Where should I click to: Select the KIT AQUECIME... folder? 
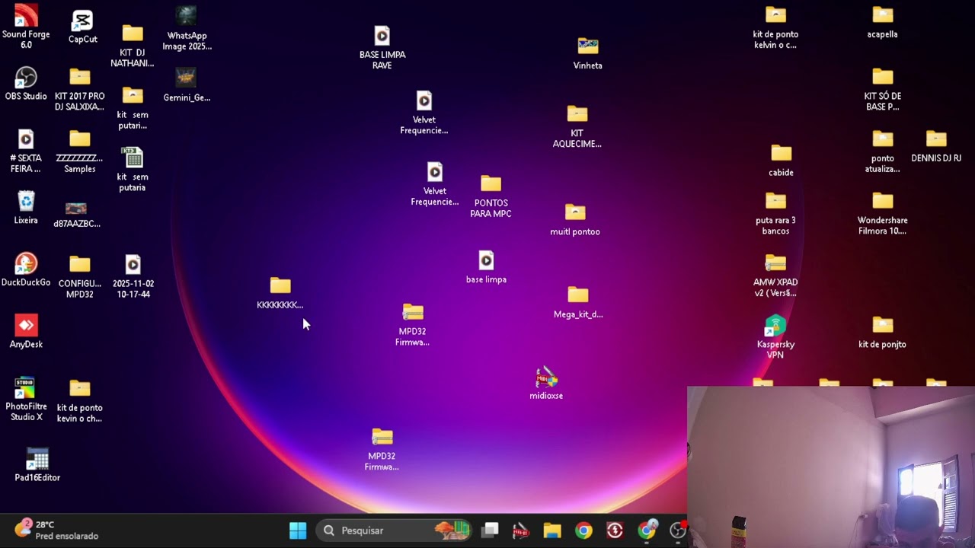point(577,126)
